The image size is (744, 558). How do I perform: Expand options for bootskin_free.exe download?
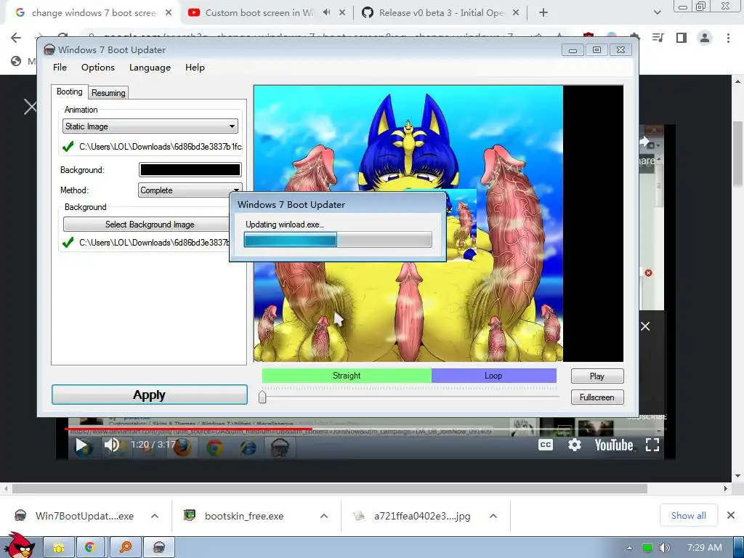(324, 516)
